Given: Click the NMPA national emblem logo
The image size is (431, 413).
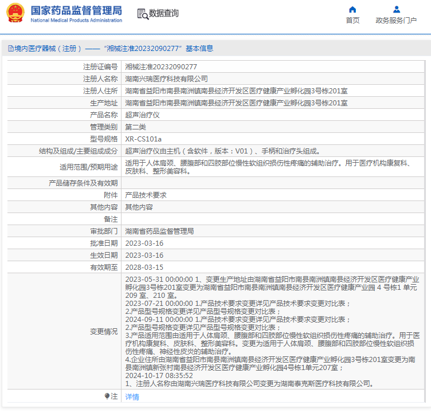Looking at the screenshot, I should tap(15, 13).
